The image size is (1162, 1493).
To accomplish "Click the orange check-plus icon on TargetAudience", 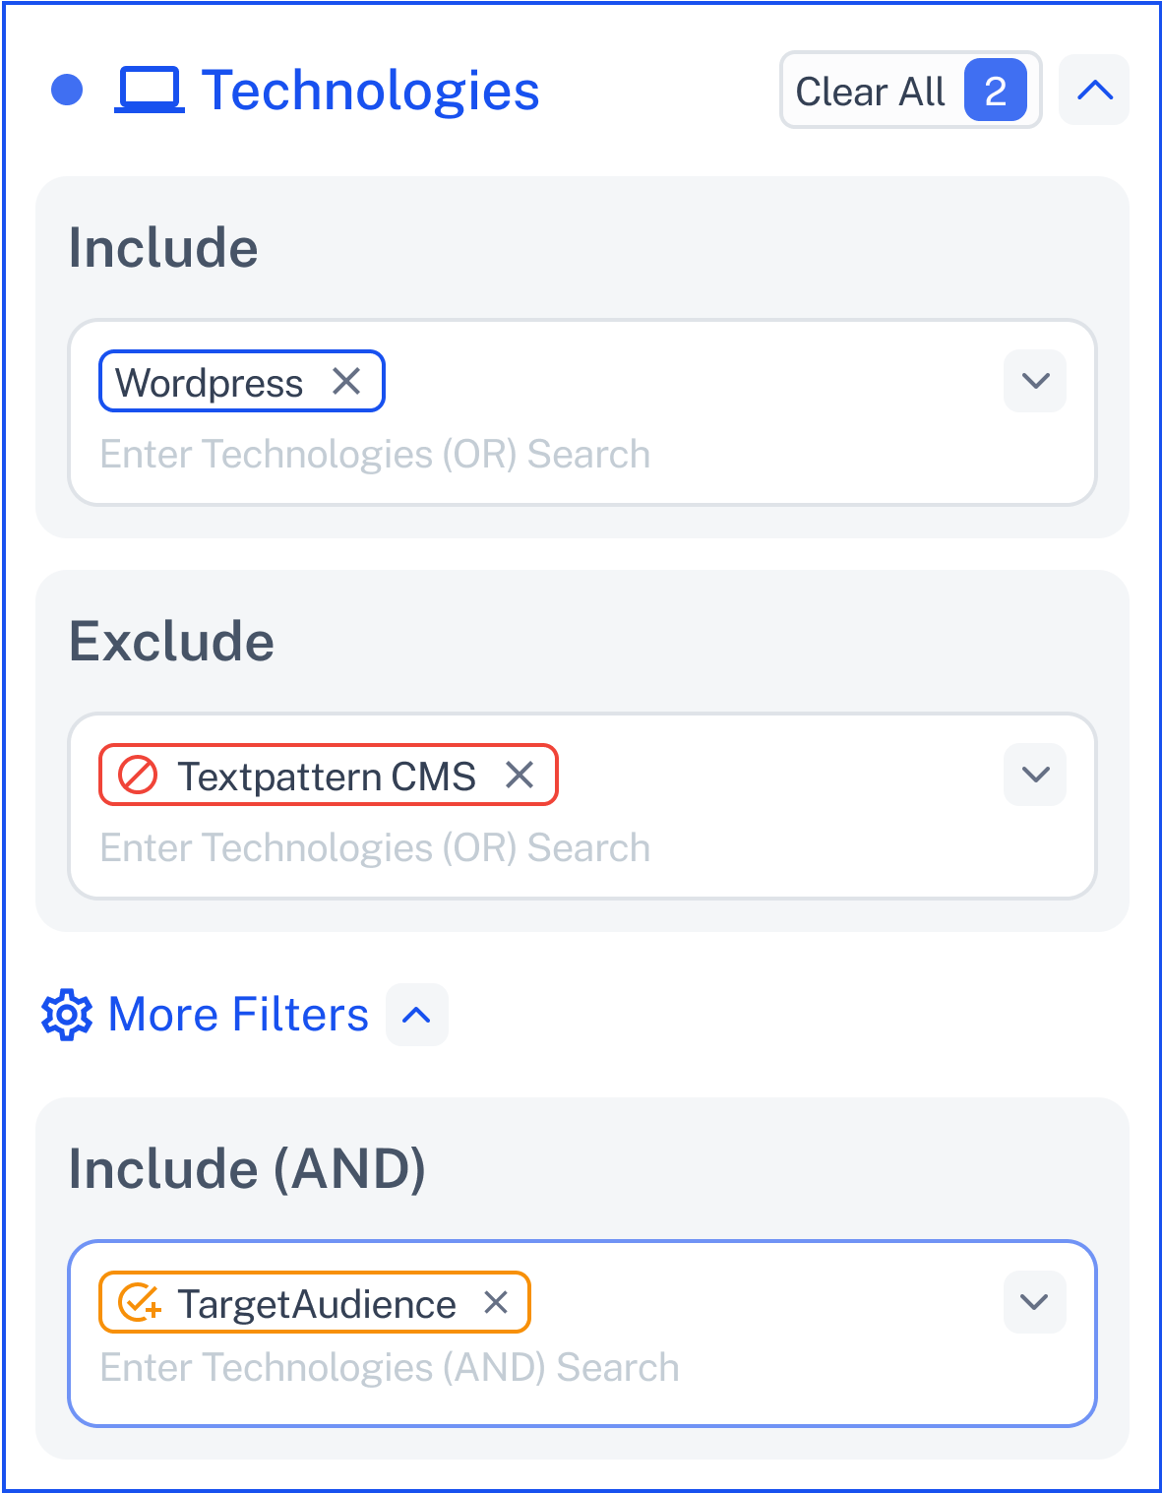I will pyautogui.click(x=140, y=1302).
